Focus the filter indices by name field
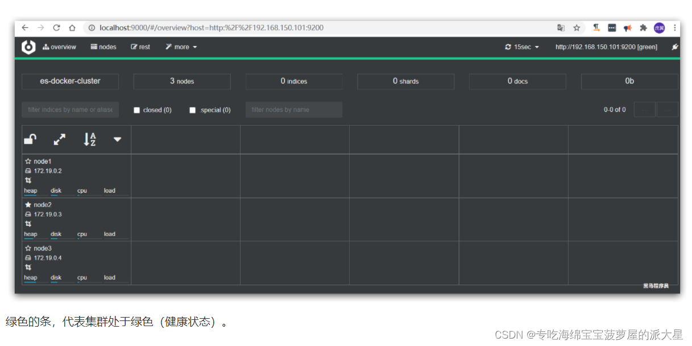692x346 pixels. (x=70, y=110)
